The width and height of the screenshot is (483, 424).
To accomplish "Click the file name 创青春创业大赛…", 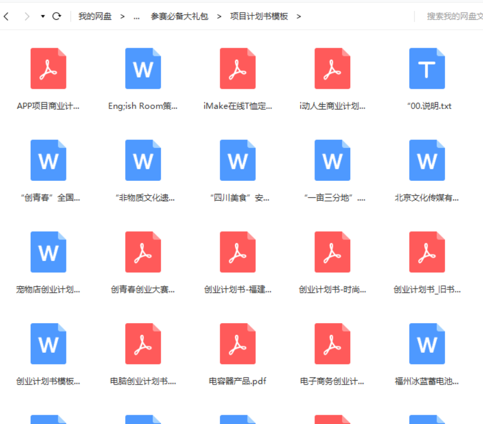I will pyautogui.click(x=143, y=289).
